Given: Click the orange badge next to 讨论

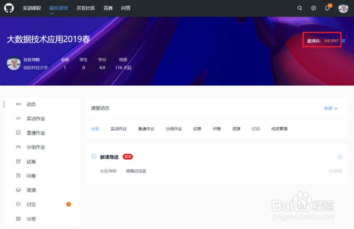Looking at the screenshot, I should pos(69,204).
